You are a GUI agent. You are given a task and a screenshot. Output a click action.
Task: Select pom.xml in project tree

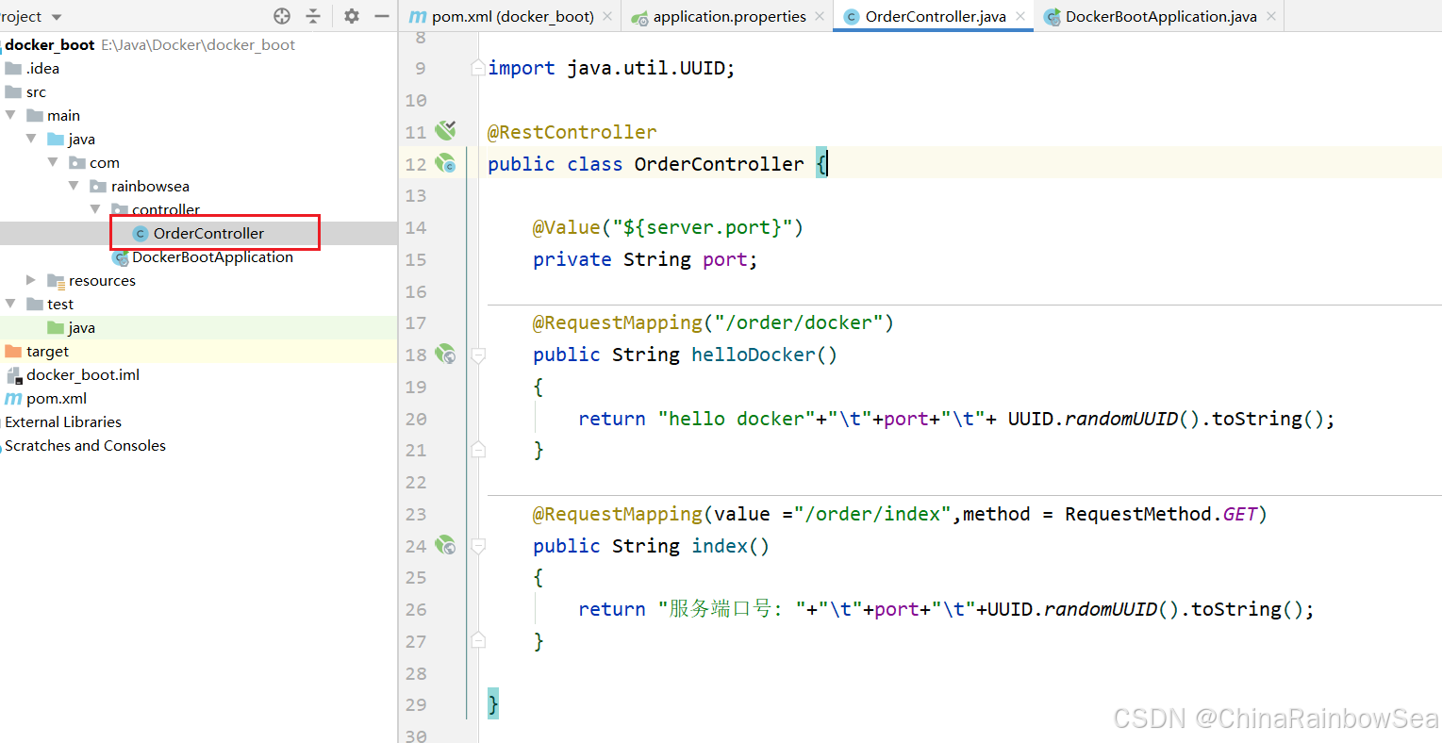click(57, 398)
